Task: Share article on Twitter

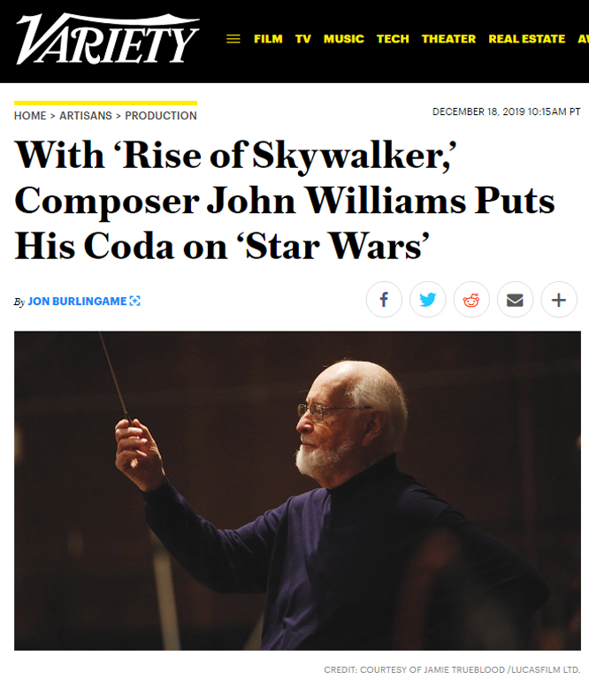Action: [428, 300]
